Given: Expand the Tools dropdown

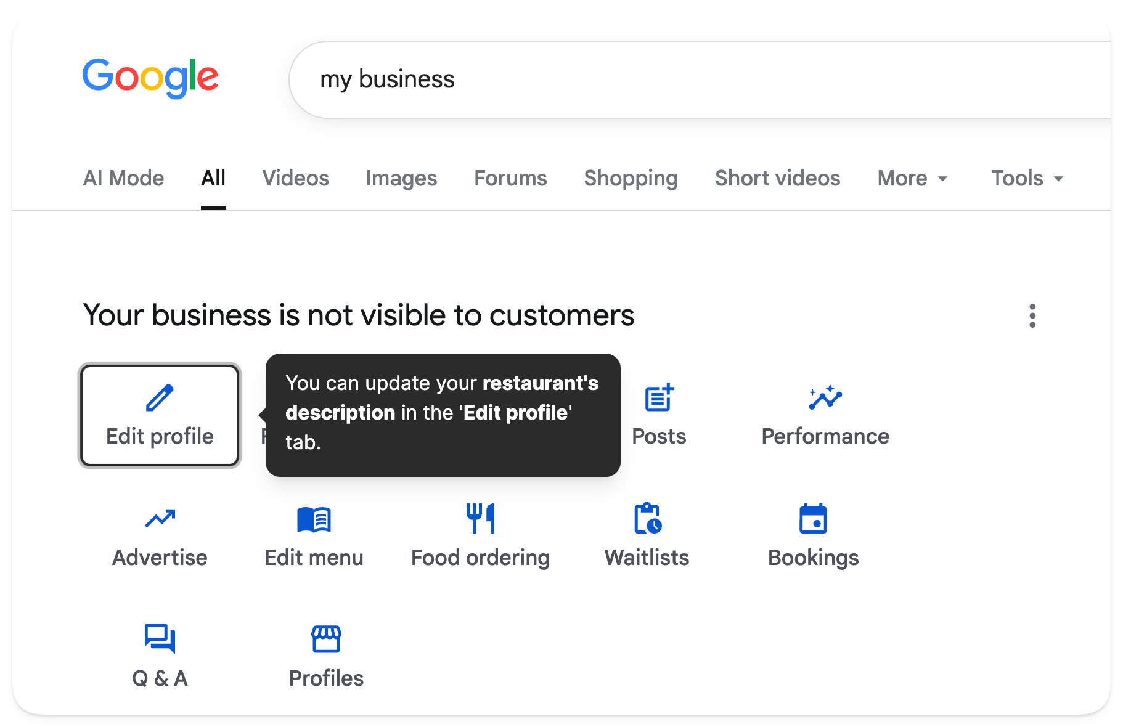Looking at the screenshot, I should click(1027, 179).
